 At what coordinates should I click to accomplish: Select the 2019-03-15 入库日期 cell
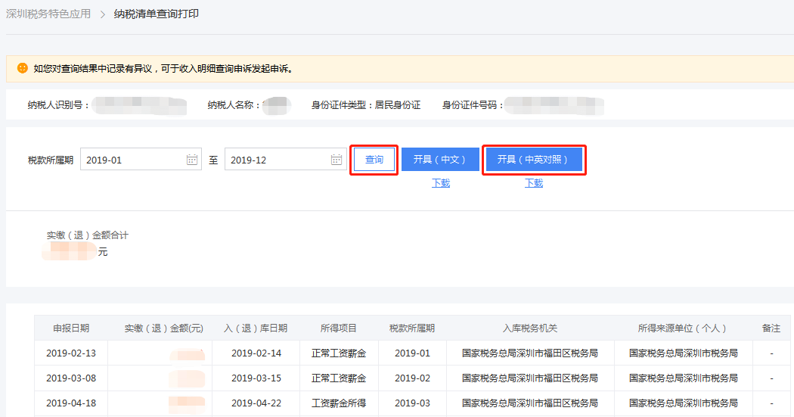tap(256, 378)
